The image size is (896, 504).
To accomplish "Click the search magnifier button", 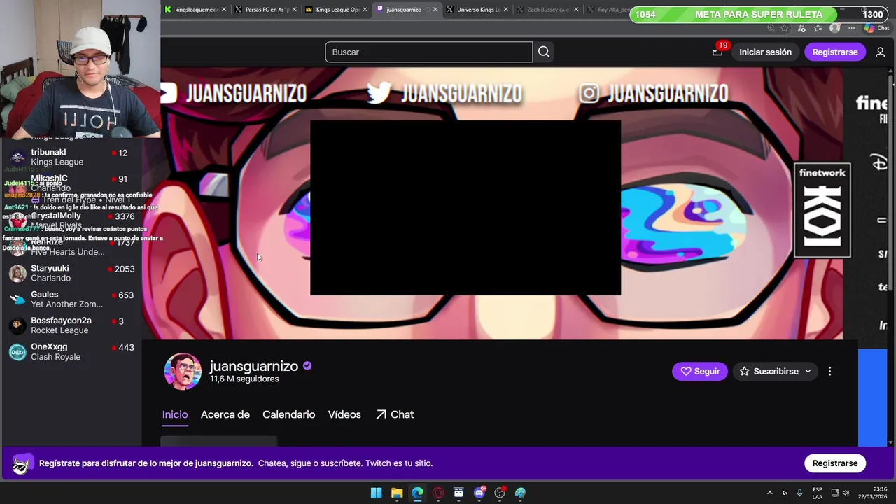I will point(544,52).
